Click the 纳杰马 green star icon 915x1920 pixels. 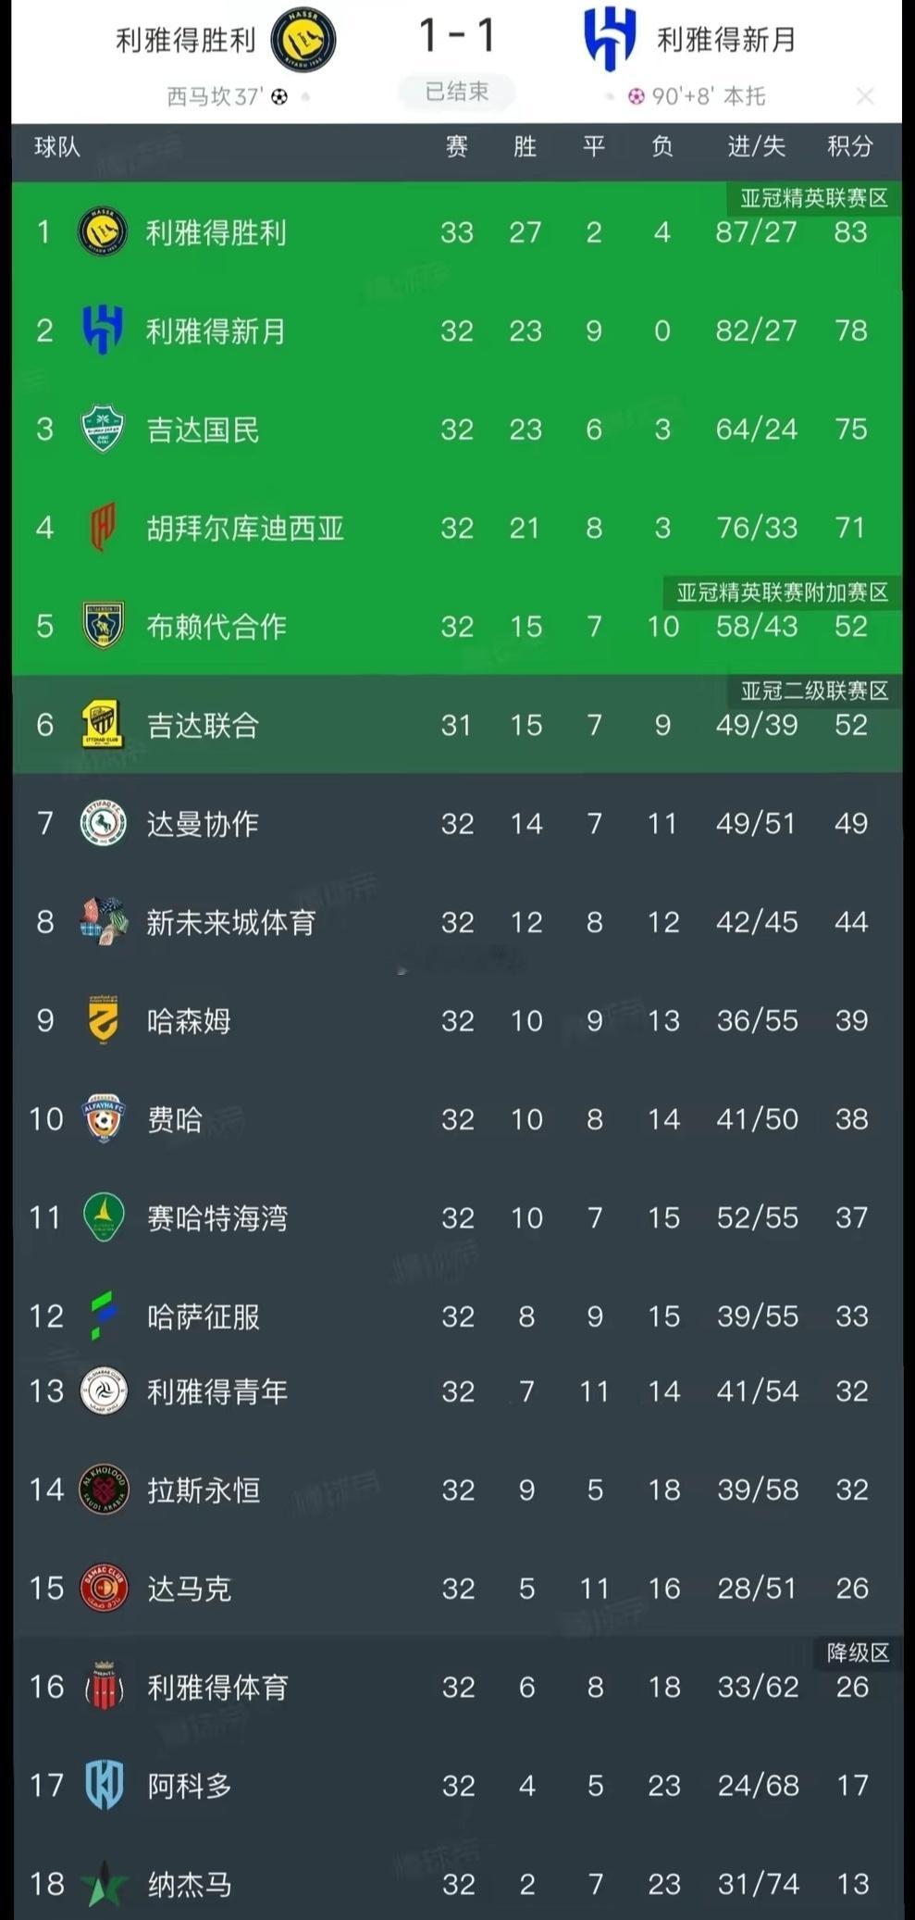(104, 1883)
